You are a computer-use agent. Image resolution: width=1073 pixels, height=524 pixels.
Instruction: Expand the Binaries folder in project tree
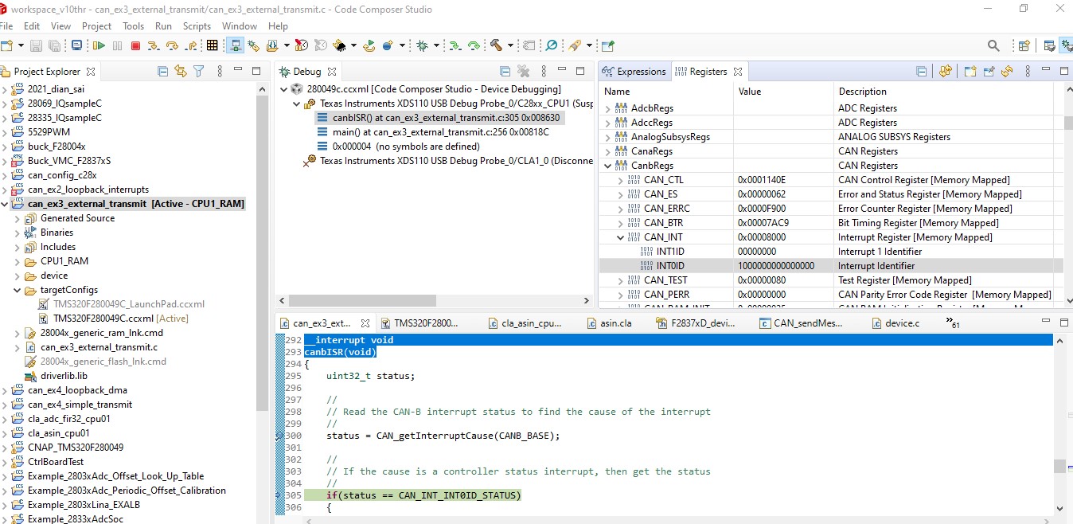(x=18, y=233)
